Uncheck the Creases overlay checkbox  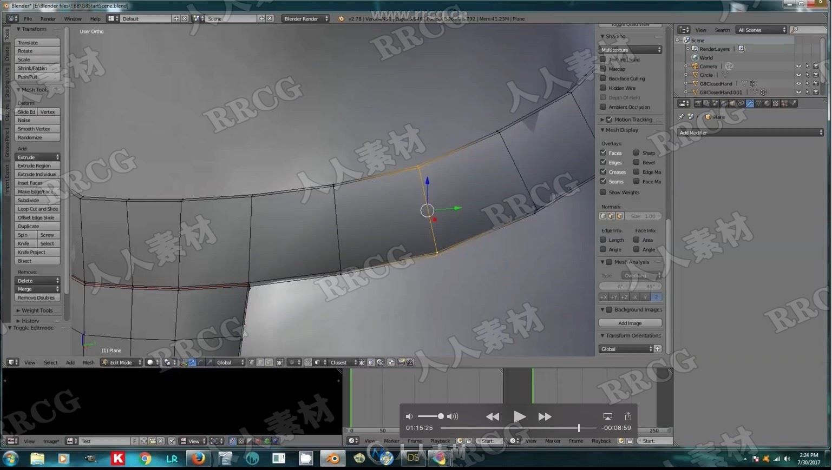coord(603,171)
